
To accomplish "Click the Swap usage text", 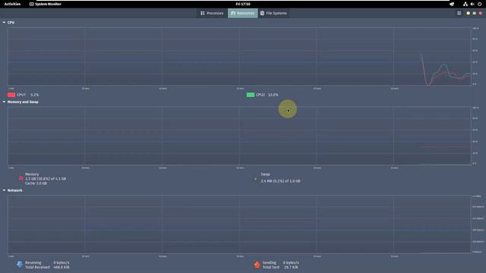I will point(280,180).
